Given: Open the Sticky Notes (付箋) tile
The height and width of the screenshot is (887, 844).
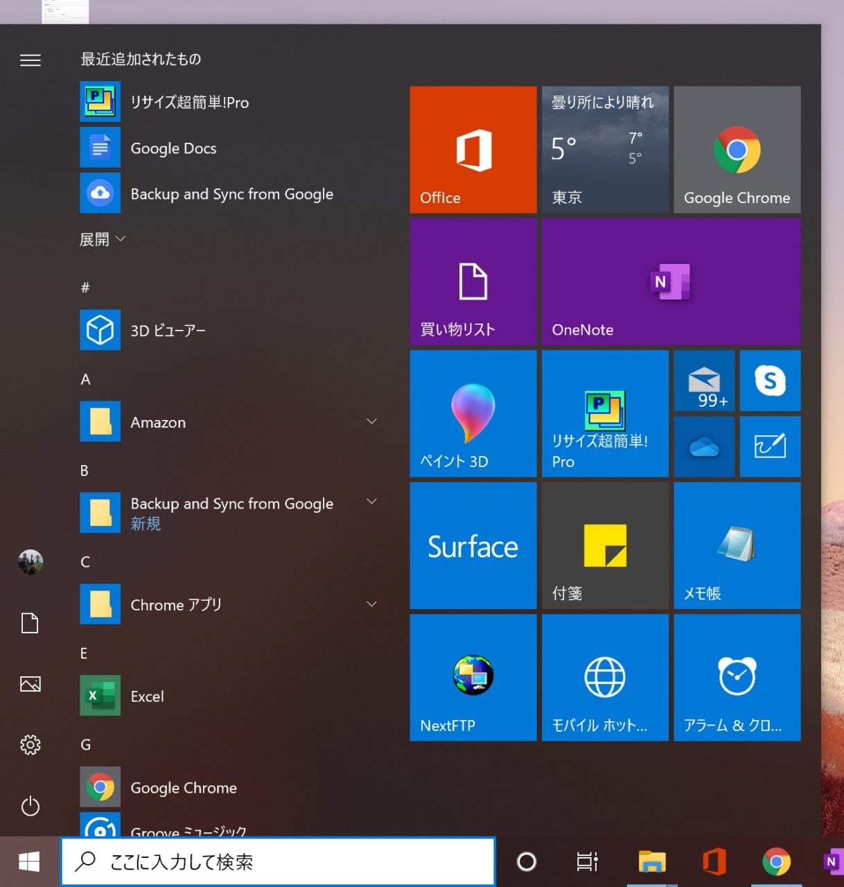Looking at the screenshot, I should tap(605, 545).
